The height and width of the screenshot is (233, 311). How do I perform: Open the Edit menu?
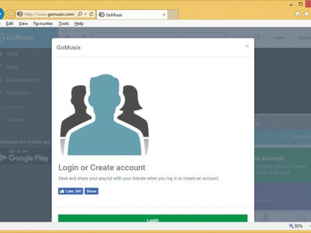(x=9, y=24)
